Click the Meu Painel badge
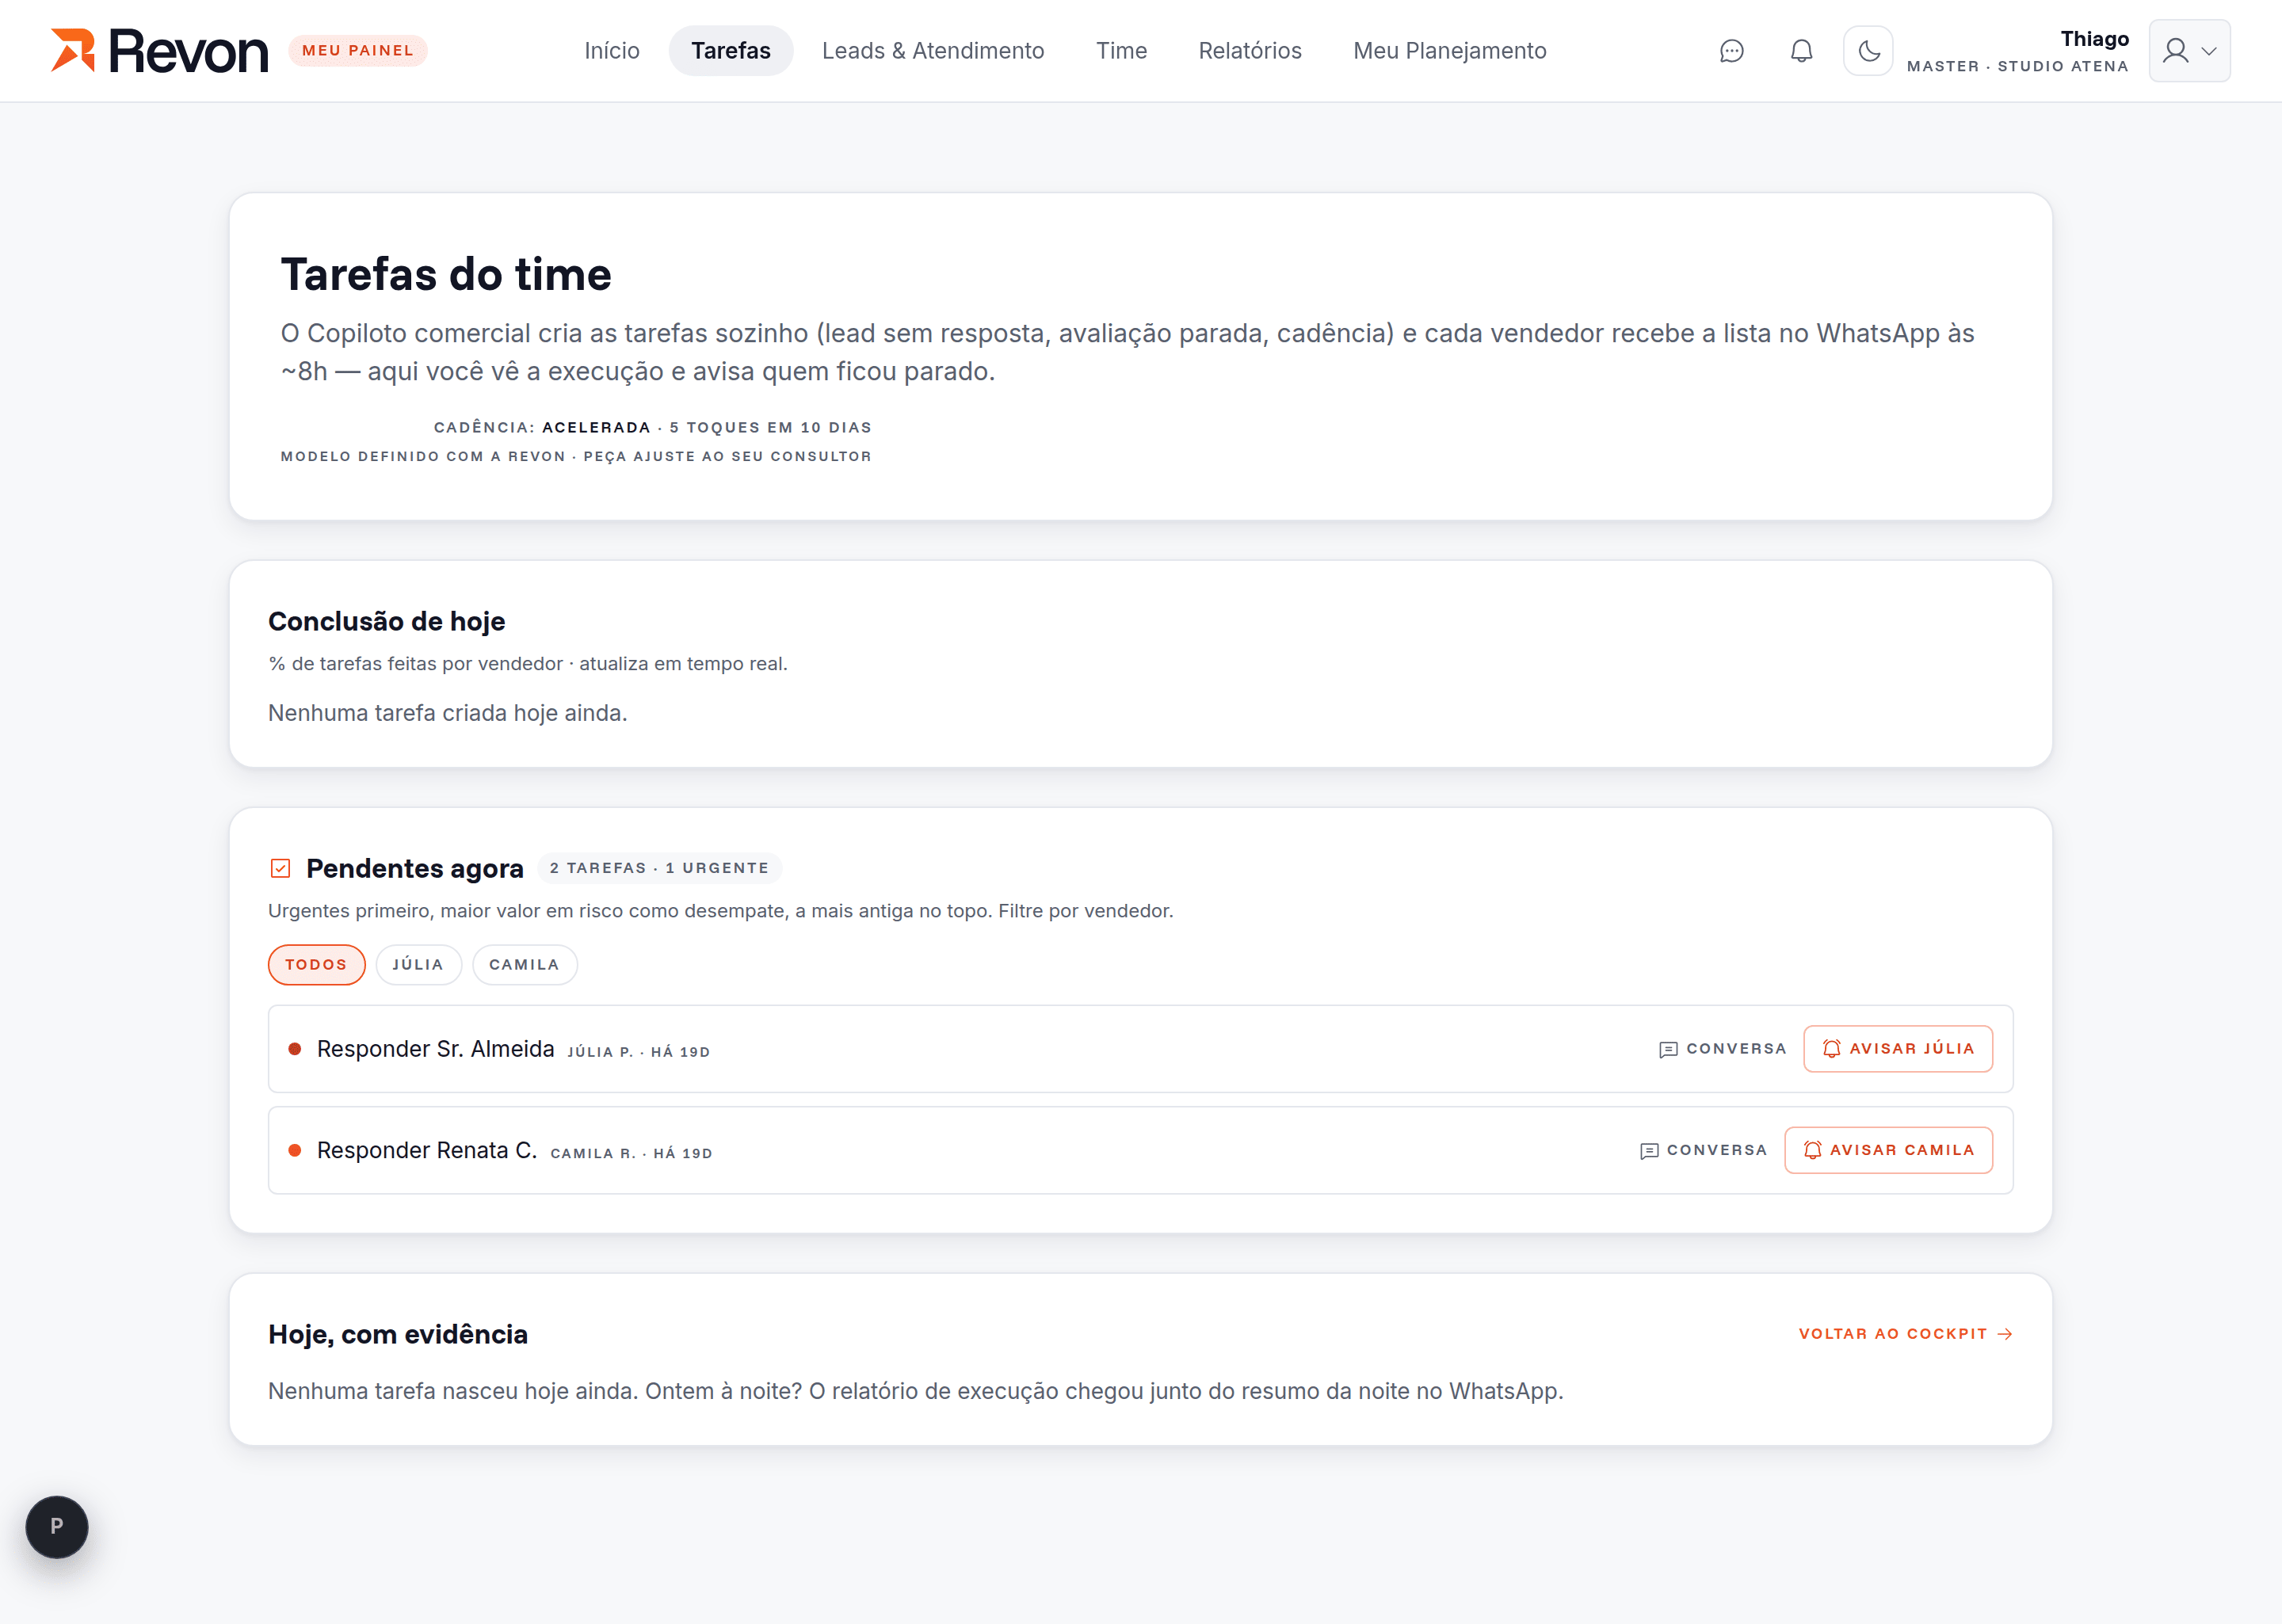The height and width of the screenshot is (1624, 2282). 358,51
